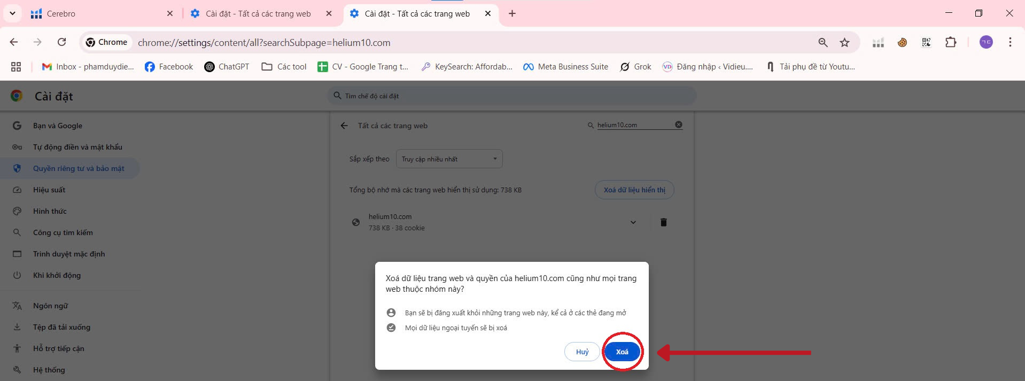The height and width of the screenshot is (381, 1025).
Task: Open the Tải phụ đề từ Youtube bookmark
Action: pyautogui.click(x=810, y=67)
